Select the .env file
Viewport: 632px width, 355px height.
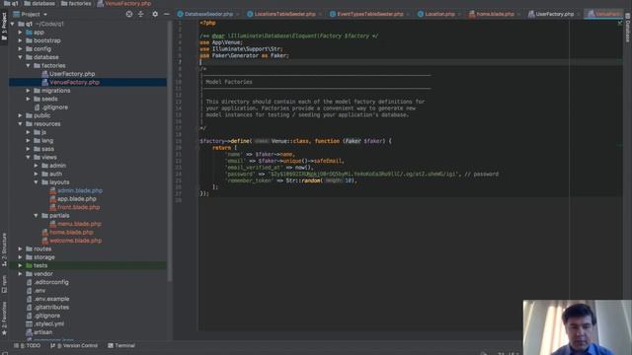point(39,291)
